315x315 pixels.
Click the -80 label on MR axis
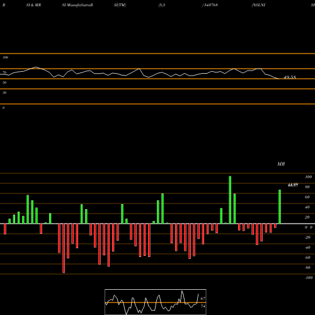(307, 268)
